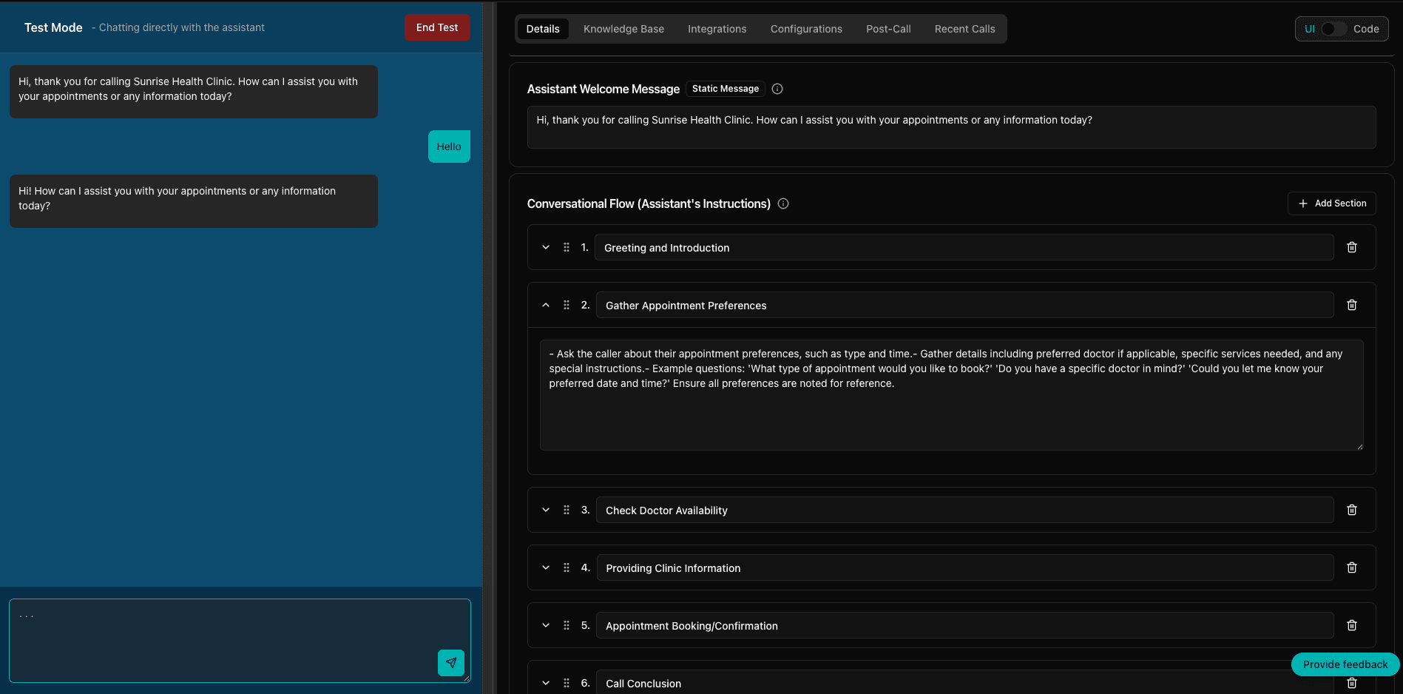Image resolution: width=1403 pixels, height=694 pixels.
Task: Send the chat message with paper plane icon
Action: 450,663
